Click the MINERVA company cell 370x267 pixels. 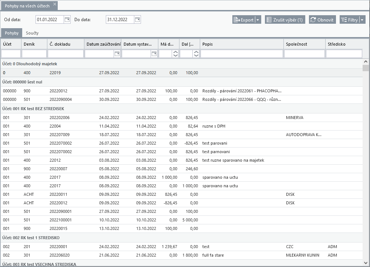point(295,118)
